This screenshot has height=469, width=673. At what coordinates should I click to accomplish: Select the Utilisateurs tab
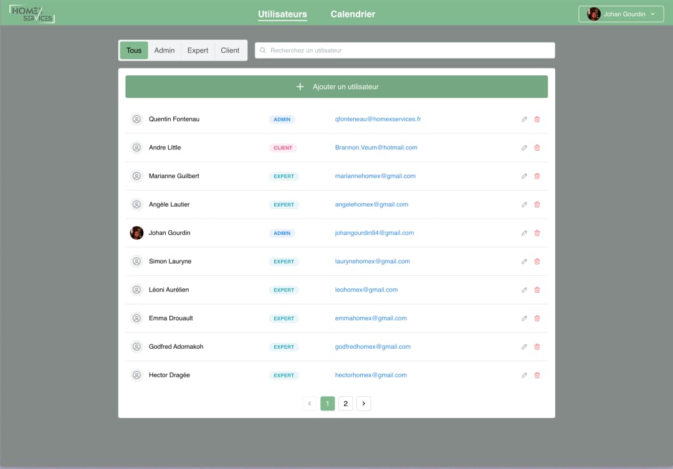click(x=282, y=14)
